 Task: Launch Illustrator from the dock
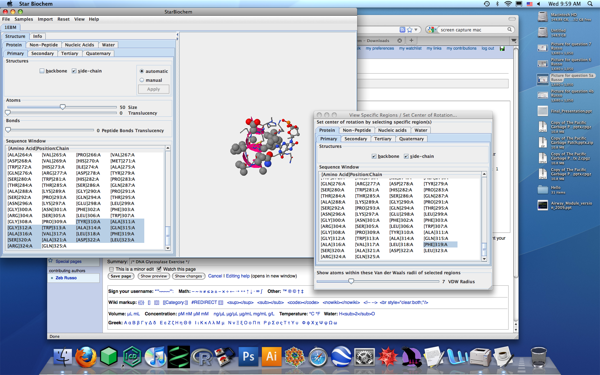pos(271,357)
